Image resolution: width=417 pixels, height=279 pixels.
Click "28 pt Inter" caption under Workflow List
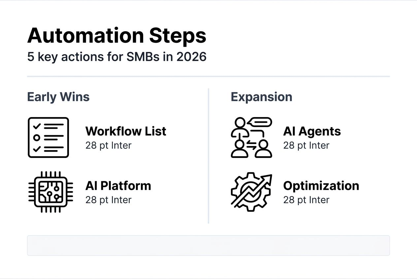108,145
